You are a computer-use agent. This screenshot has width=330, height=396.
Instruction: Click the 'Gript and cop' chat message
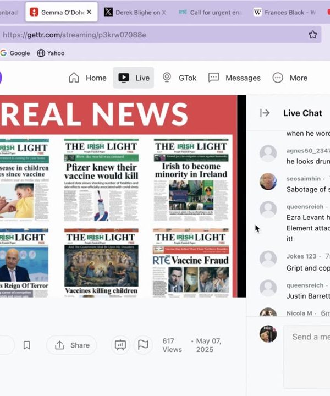point(308,268)
